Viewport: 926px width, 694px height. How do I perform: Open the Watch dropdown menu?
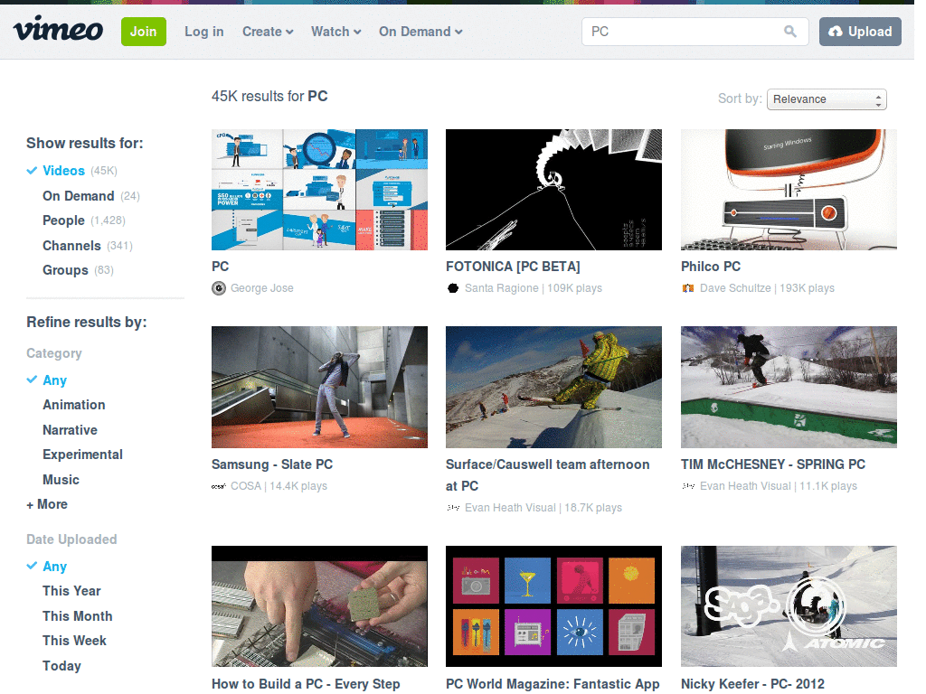coord(336,32)
